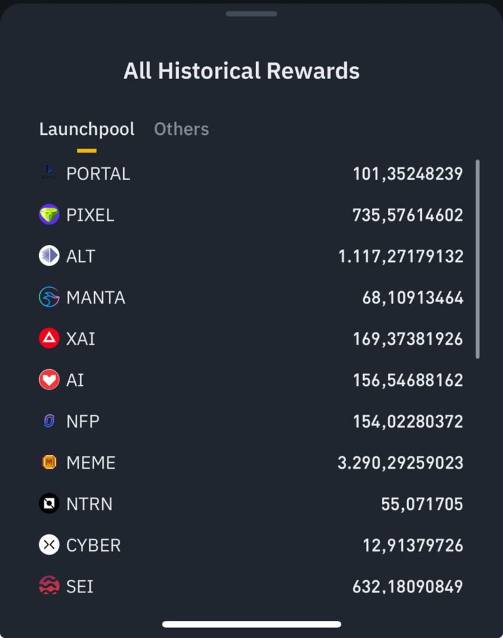The image size is (503, 638).
Task: Click the ALT token icon
Action: click(x=49, y=256)
